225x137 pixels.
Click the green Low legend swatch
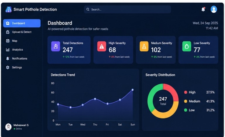pyautogui.click(x=186, y=110)
